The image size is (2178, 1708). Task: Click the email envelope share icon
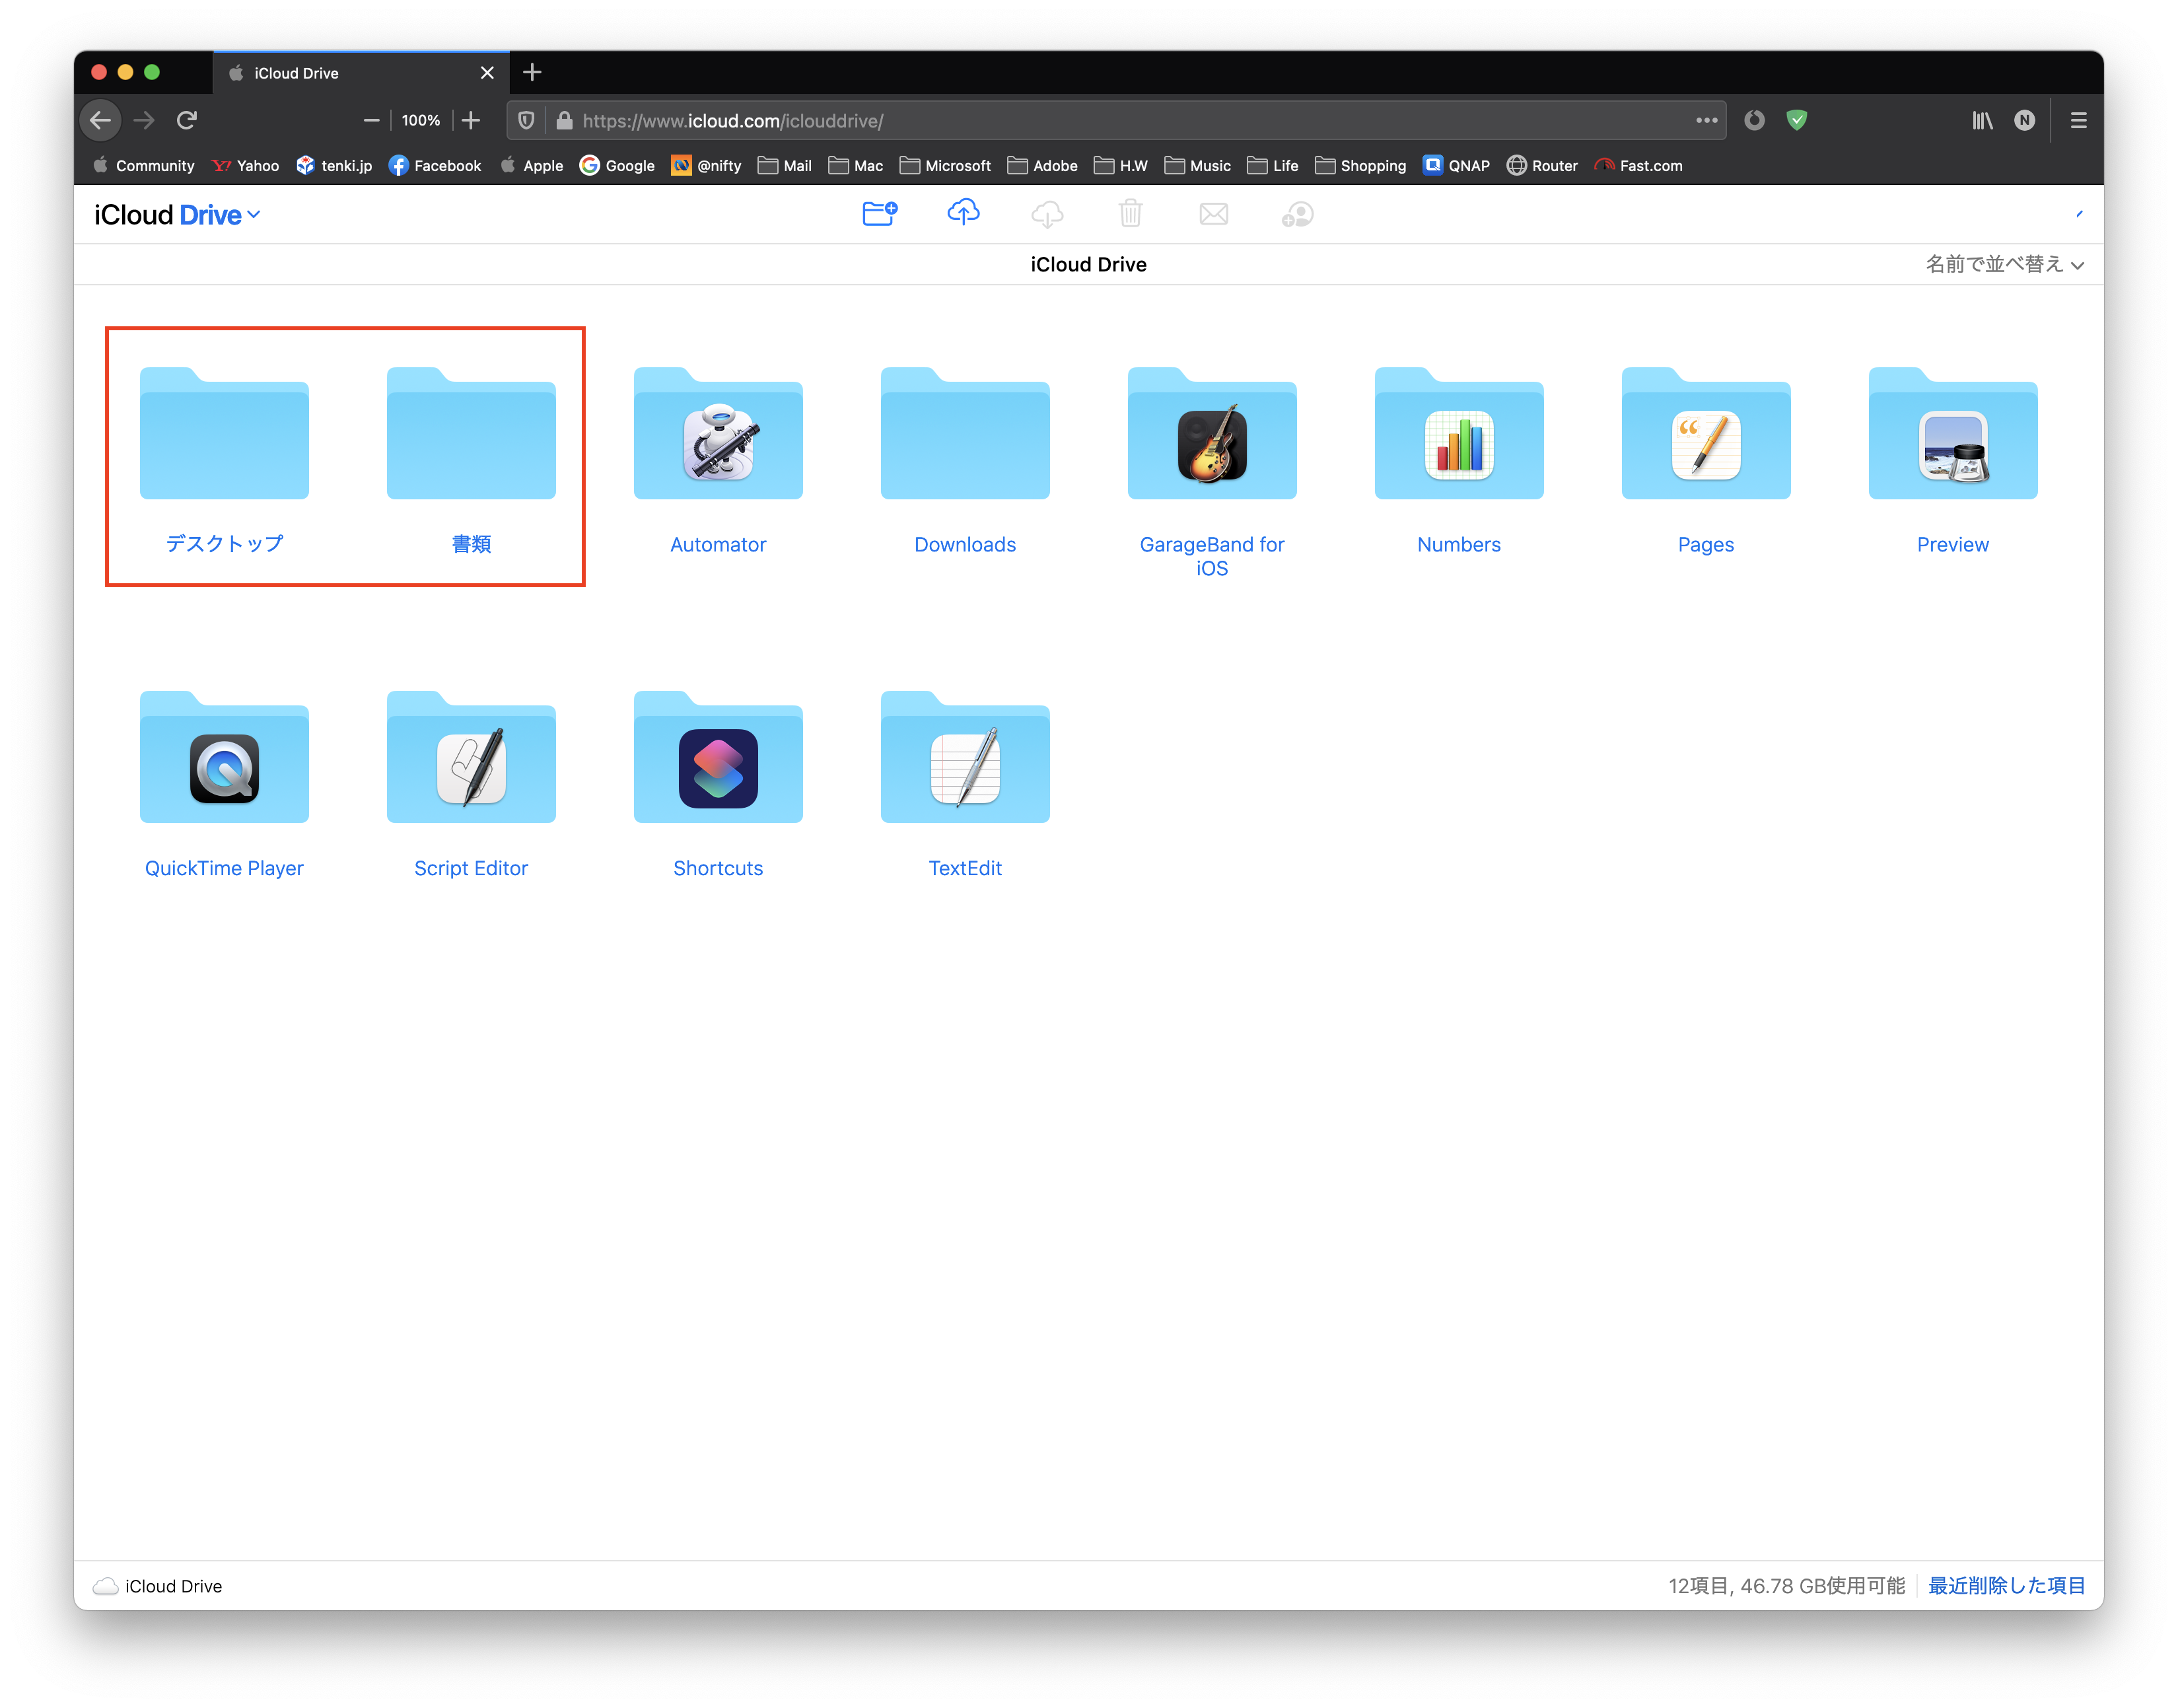click(x=1213, y=214)
